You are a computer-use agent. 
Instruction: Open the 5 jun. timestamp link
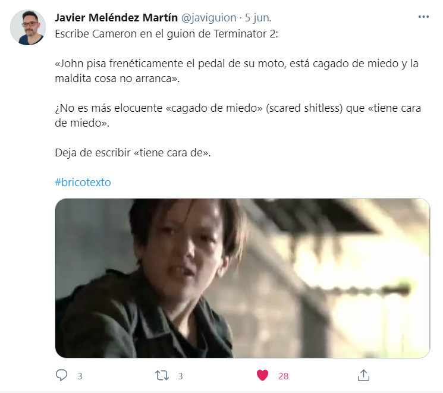pos(258,17)
